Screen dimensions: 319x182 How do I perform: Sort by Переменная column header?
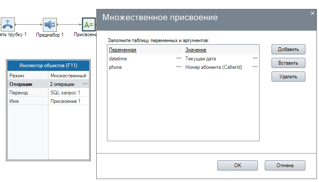123,50
